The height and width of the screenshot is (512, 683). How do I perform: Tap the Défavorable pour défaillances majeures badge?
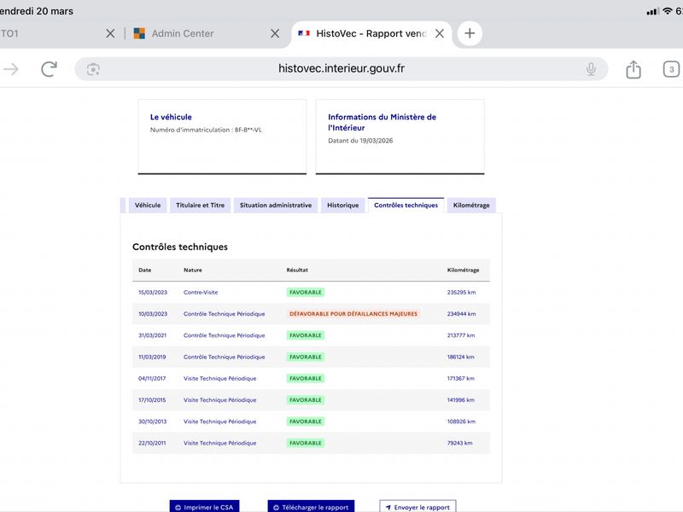tap(353, 314)
